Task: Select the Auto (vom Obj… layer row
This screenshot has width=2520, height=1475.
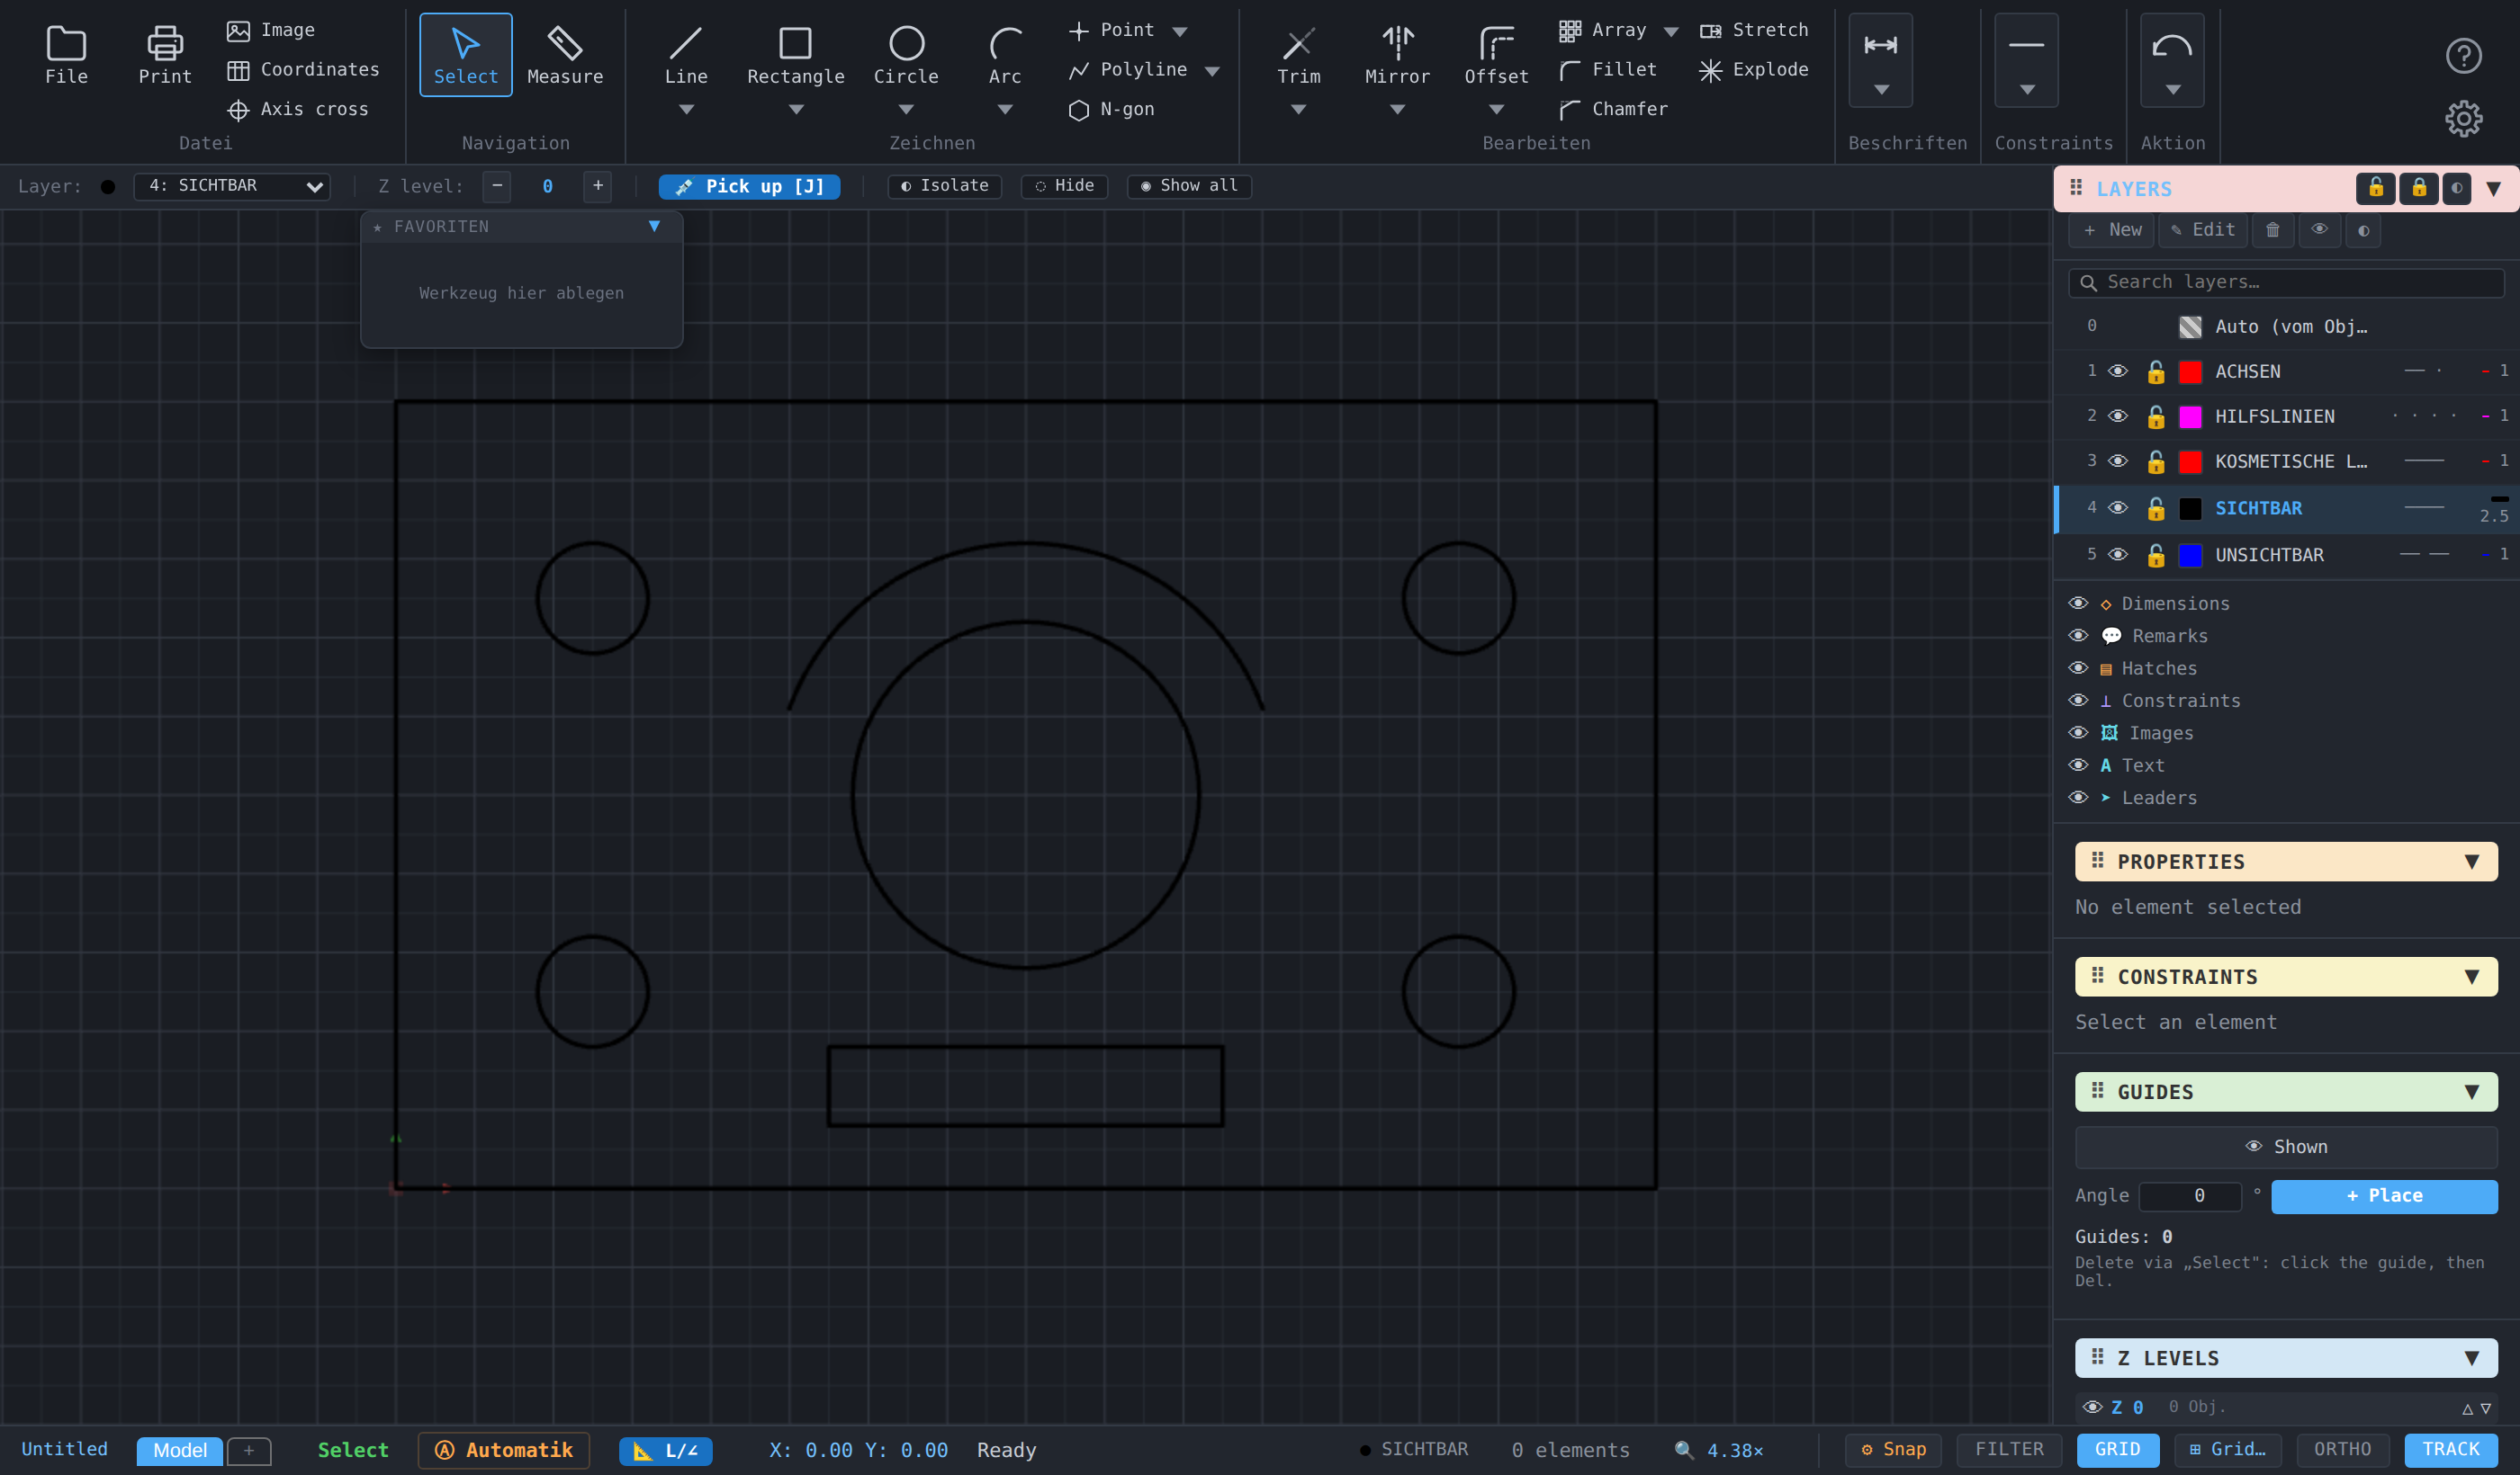Action: [x=2286, y=326]
